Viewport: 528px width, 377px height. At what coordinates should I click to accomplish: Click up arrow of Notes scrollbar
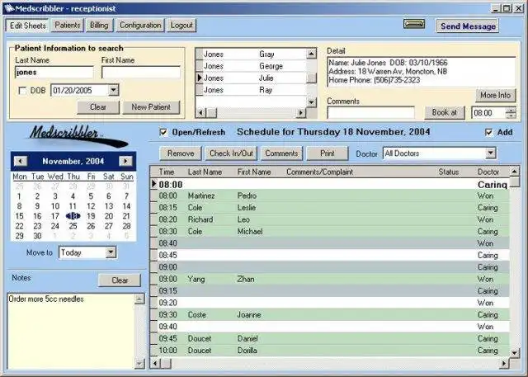click(x=139, y=299)
